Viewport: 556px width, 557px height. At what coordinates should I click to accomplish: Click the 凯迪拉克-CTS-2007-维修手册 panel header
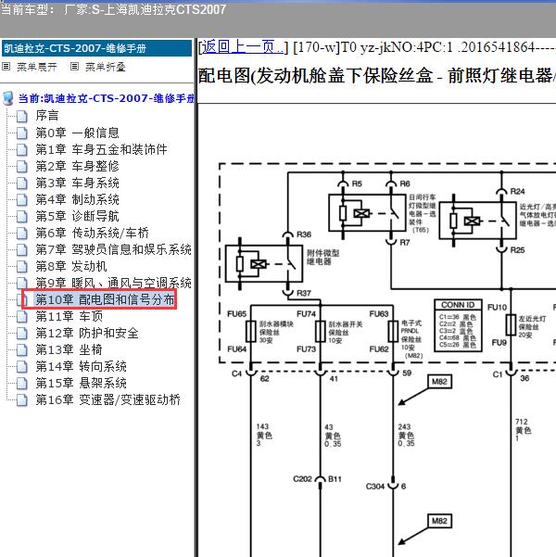click(96, 48)
